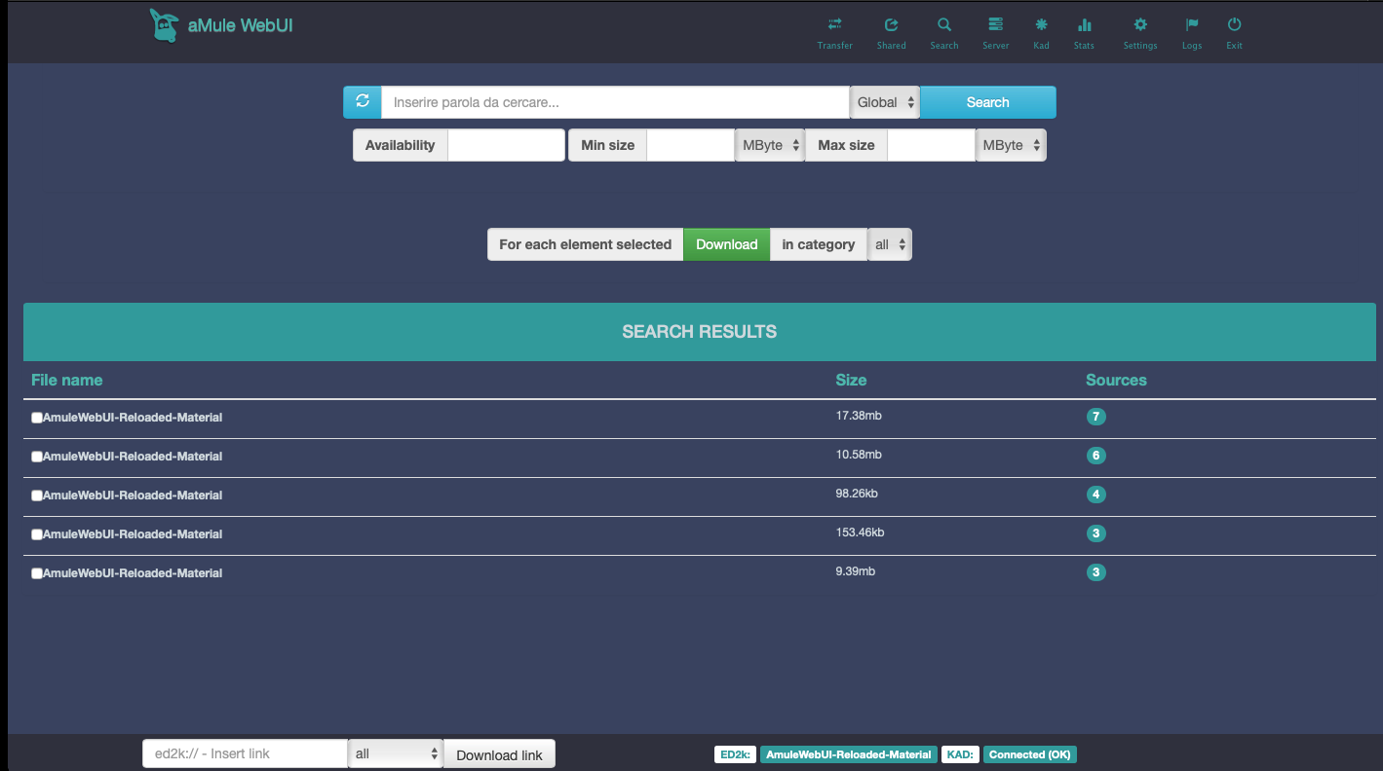Click the Download link button
This screenshot has width=1383, height=771.
coord(499,754)
